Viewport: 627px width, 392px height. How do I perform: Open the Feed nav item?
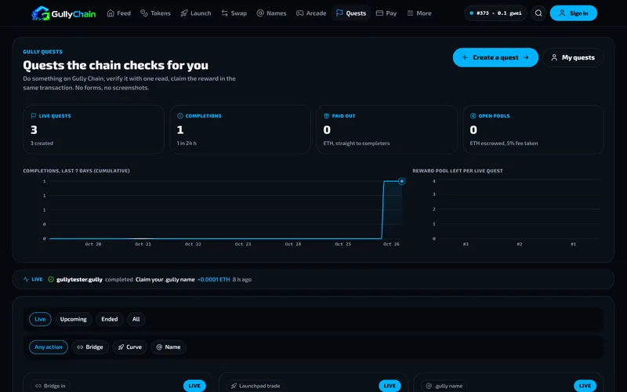[x=119, y=13]
